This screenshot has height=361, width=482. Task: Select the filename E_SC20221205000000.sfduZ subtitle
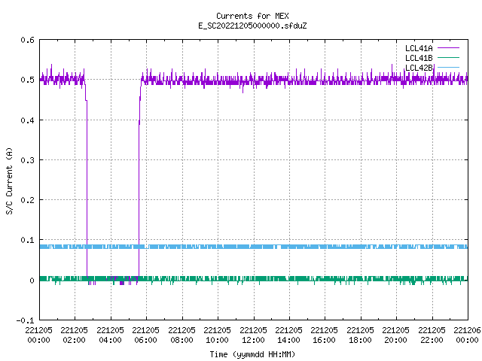point(252,26)
